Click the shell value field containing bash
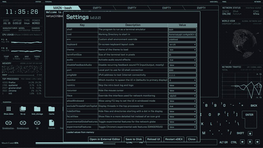 click(x=182, y=30)
